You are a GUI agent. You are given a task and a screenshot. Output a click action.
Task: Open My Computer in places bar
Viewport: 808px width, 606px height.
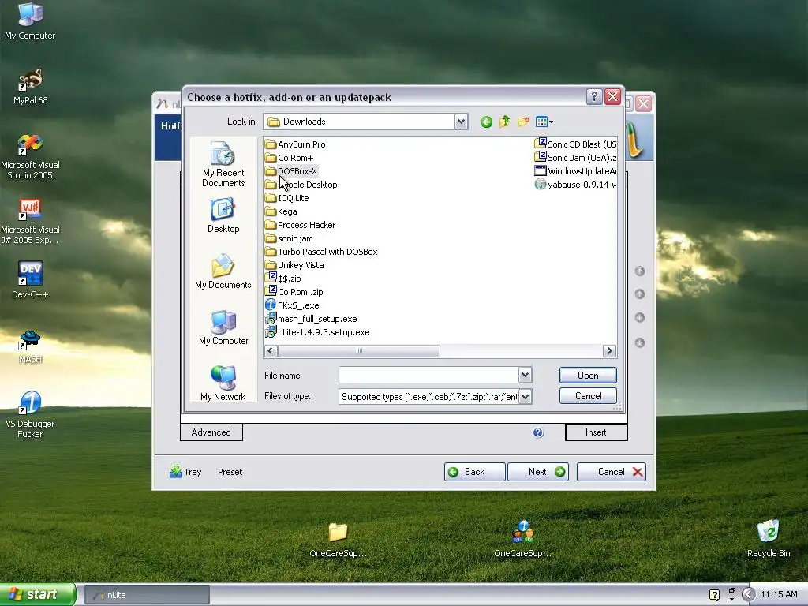223,327
